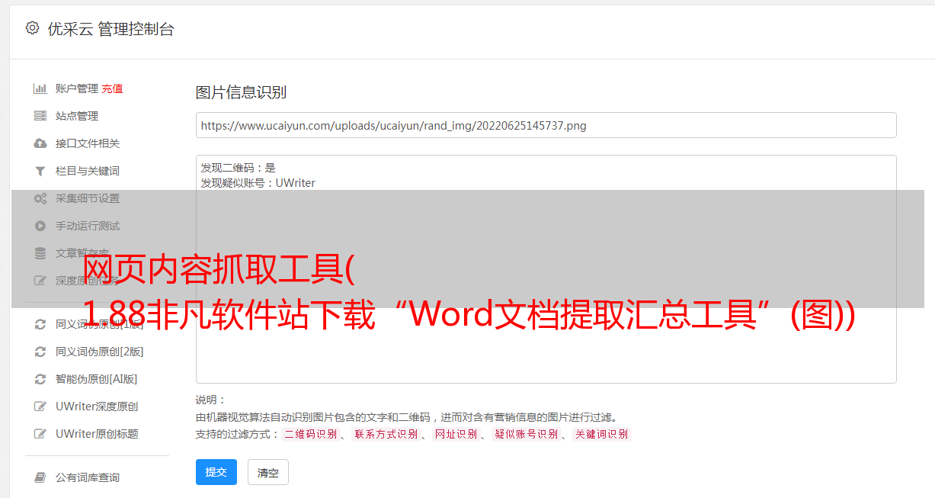935x498 pixels.
Task: Click the 联系方式识别 tag
Action: [x=386, y=434]
